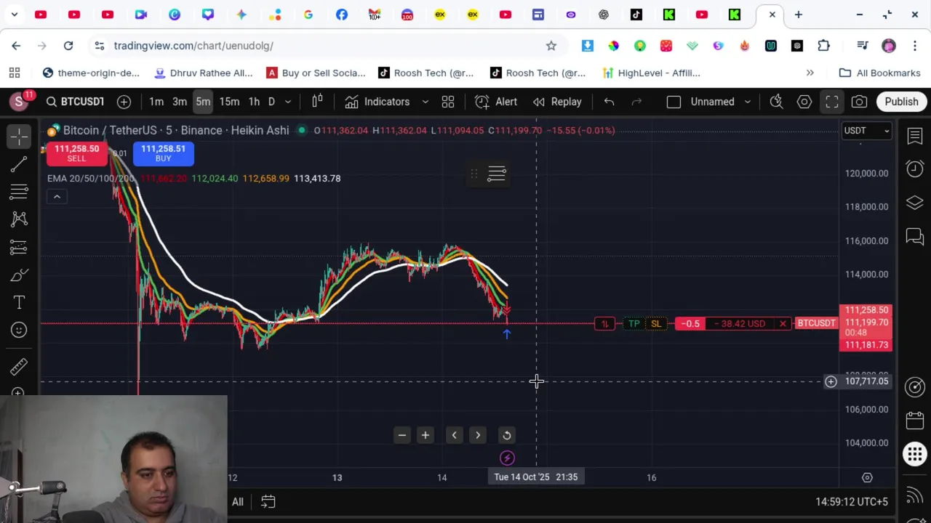Select the text annotation tool
Image resolution: width=931 pixels, height=523 pixels.
coord(20,302)
